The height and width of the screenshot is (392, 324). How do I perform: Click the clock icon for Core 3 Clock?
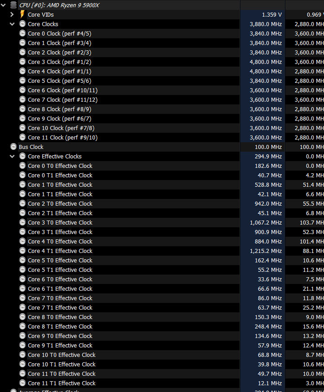(x=22, y=62)
